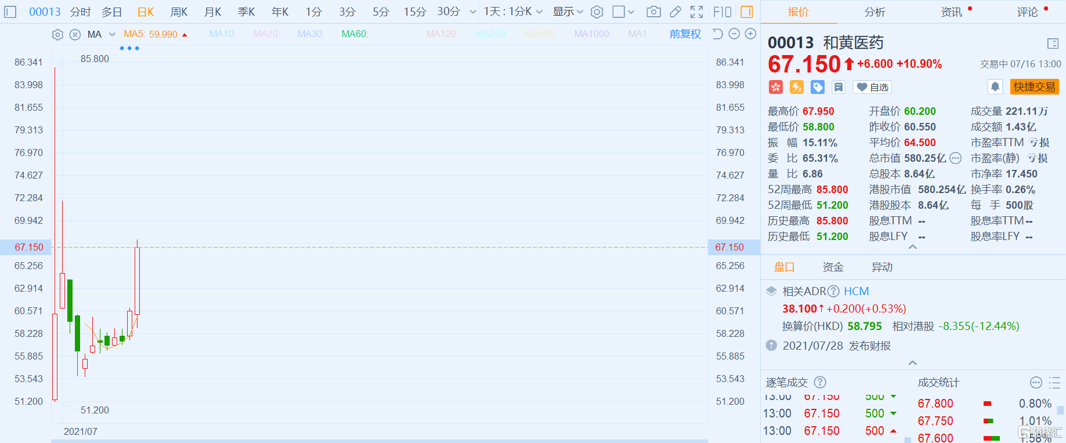The image size is (1066, 443).
Task: Set a price alert with bell icon
Action: coord(995,87)
